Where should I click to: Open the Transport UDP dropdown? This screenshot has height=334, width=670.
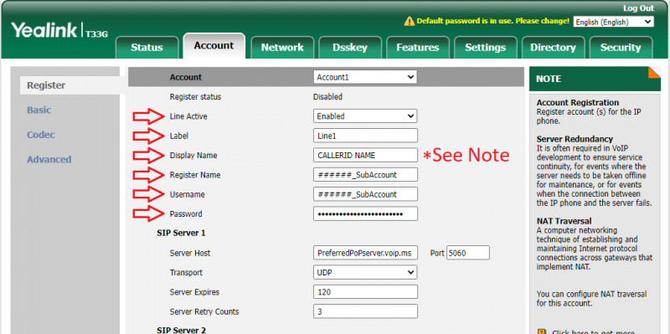coord(365,273)
